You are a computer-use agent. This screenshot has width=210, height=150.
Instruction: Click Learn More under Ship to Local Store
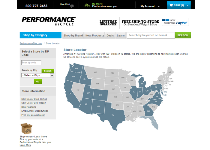[x=25, y=145]
